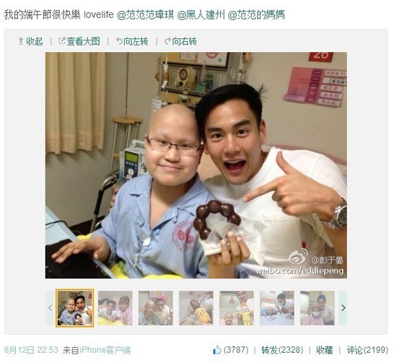The image size is (397, 363).
Task: Rotate the photo right with 向右转
Action: (x=180, y=41)
